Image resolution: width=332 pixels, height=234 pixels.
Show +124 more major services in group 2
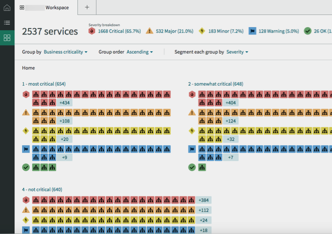(230, 121)
